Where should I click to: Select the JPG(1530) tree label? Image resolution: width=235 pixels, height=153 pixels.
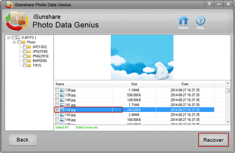tap(40, 52)
